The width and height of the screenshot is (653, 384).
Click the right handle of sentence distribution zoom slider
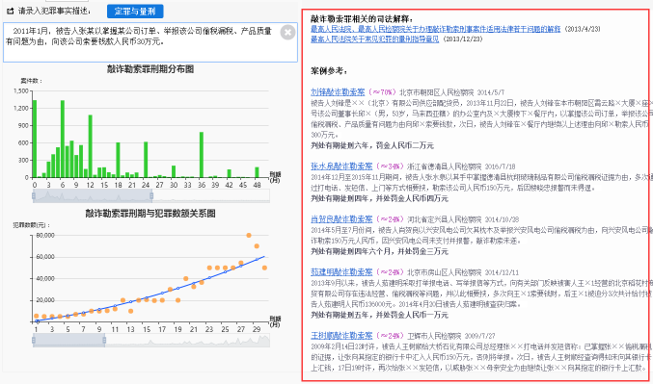[151, 195]
